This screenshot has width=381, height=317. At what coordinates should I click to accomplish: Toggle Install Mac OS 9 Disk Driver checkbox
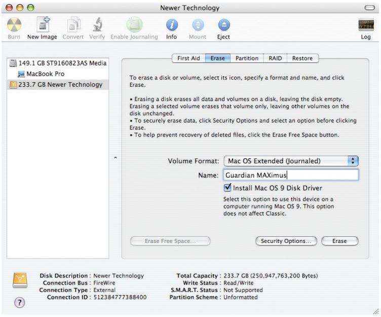[x=227, y=188]
